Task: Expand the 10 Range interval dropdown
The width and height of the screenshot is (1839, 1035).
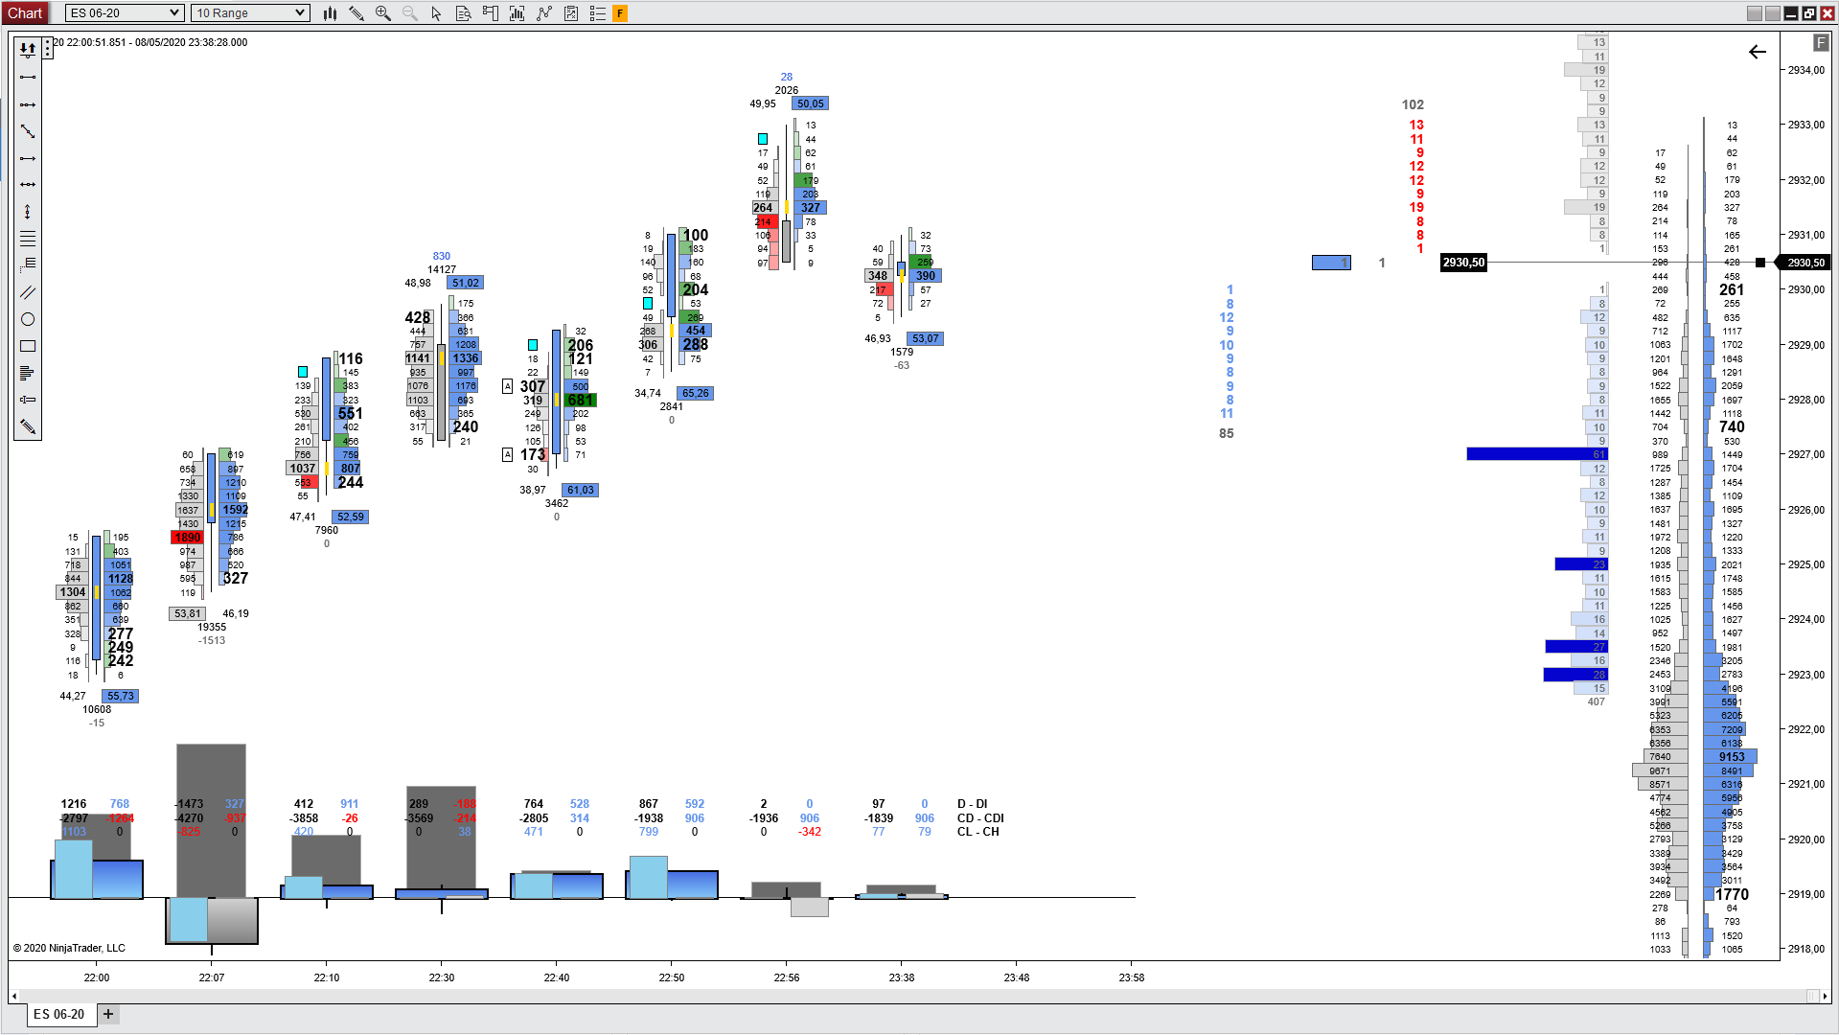Action: [x=250, y=13]
